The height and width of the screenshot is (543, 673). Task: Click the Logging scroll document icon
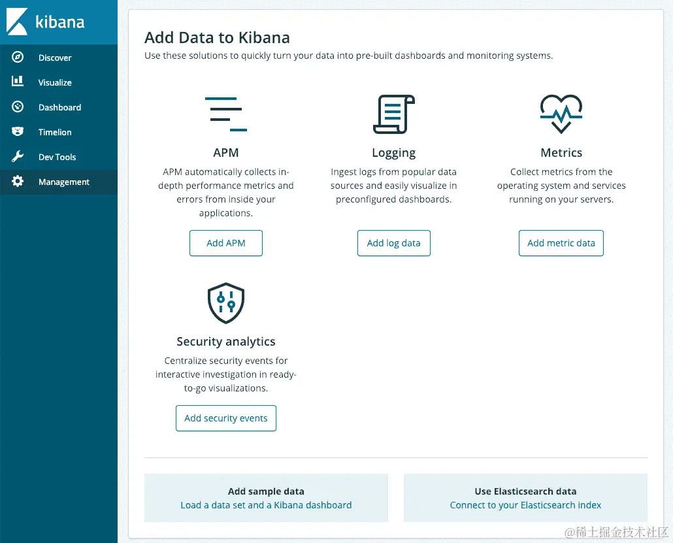(393, 114)
